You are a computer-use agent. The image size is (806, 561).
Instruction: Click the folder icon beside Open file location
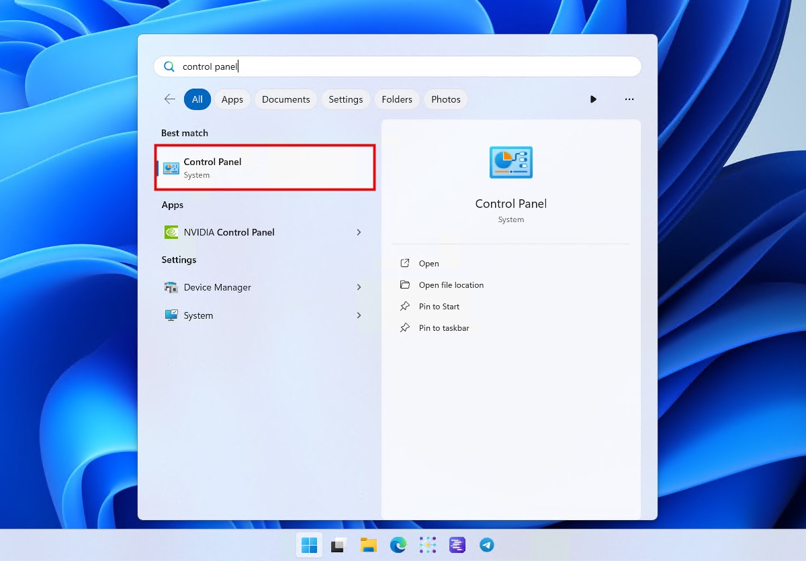405,285
